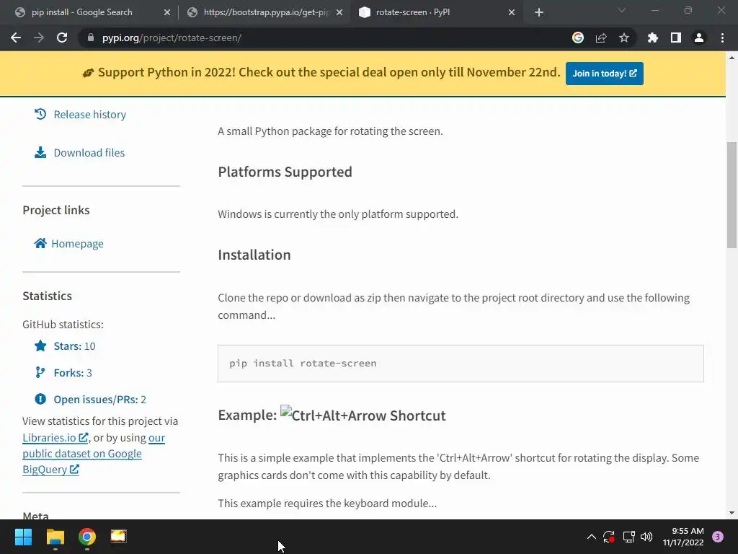Viewport: 738px width, 554px height.
Task: Click the browser reload icon
Action: tap(62, 38)
